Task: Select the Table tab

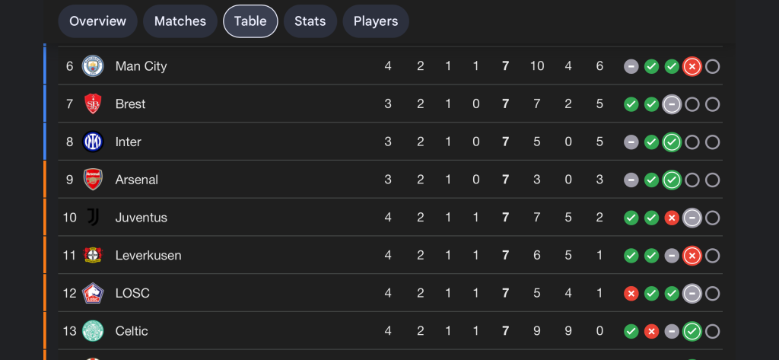Action: coord(250,21)
